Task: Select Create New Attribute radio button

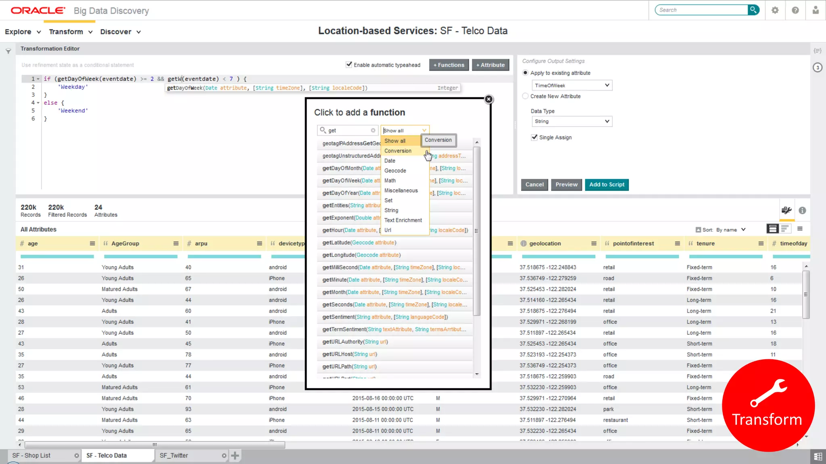Action: [525, 96]
